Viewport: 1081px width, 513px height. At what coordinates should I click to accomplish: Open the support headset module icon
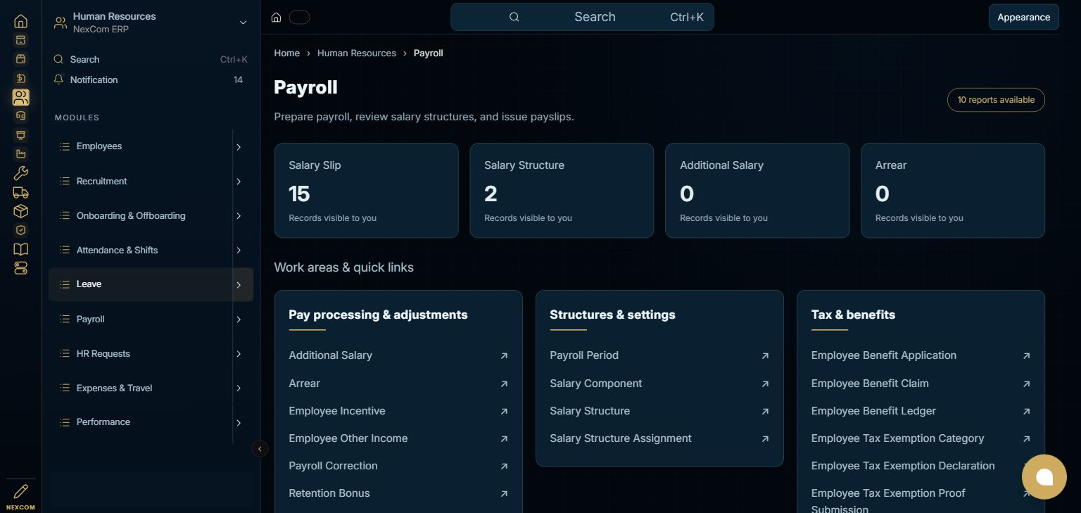tap(21, 116)
